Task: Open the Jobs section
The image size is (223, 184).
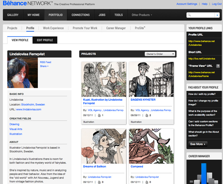Action: 102,15
